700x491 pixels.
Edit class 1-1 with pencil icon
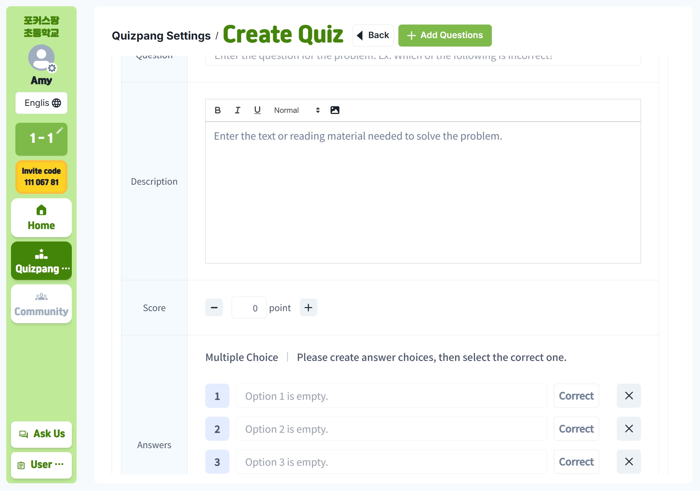(59, 130)
